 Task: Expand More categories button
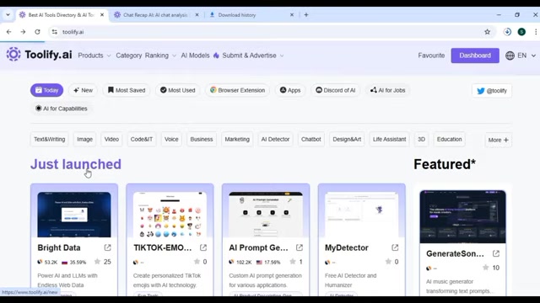pos(498,140)
